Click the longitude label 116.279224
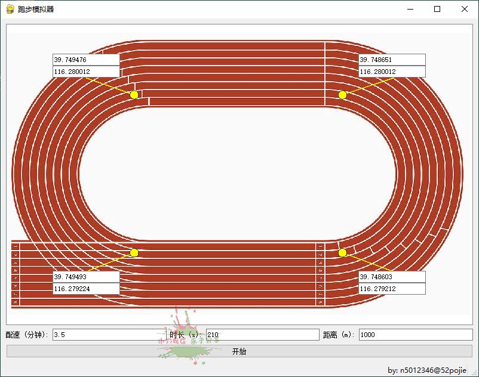This screenshot has width=479, height=377. [x=85, y=288]
